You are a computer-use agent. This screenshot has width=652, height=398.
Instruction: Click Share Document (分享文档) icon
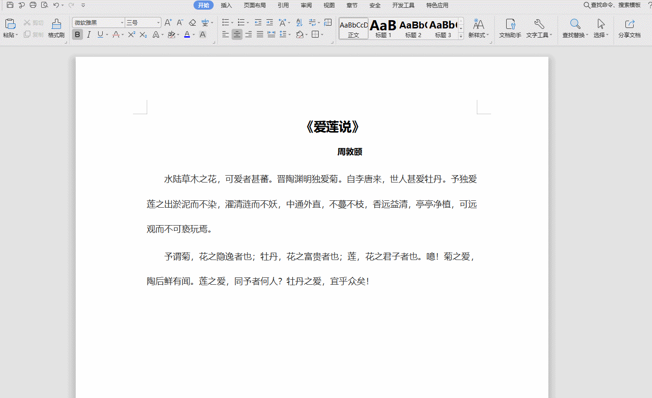click(630, 28)
